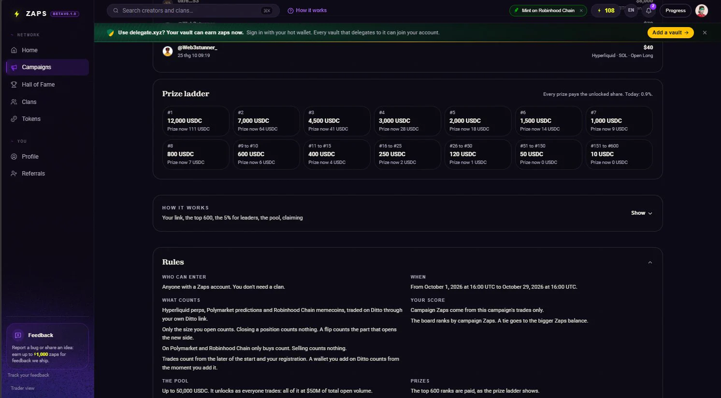Focus the Search creators and clans field

click(193, 11)
